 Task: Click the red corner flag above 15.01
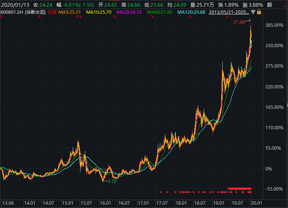(77, 17)
